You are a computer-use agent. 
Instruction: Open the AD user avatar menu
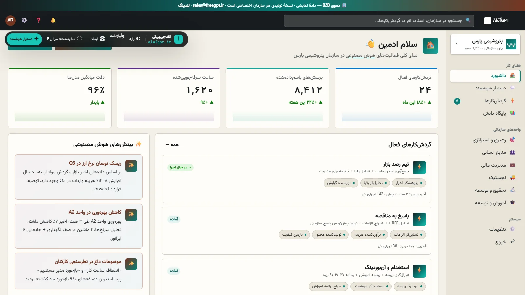point(10,20)
